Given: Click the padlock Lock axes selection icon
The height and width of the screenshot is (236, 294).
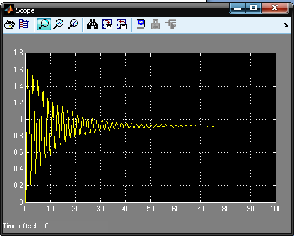Looking at the screenshot, I should [156, 24].
